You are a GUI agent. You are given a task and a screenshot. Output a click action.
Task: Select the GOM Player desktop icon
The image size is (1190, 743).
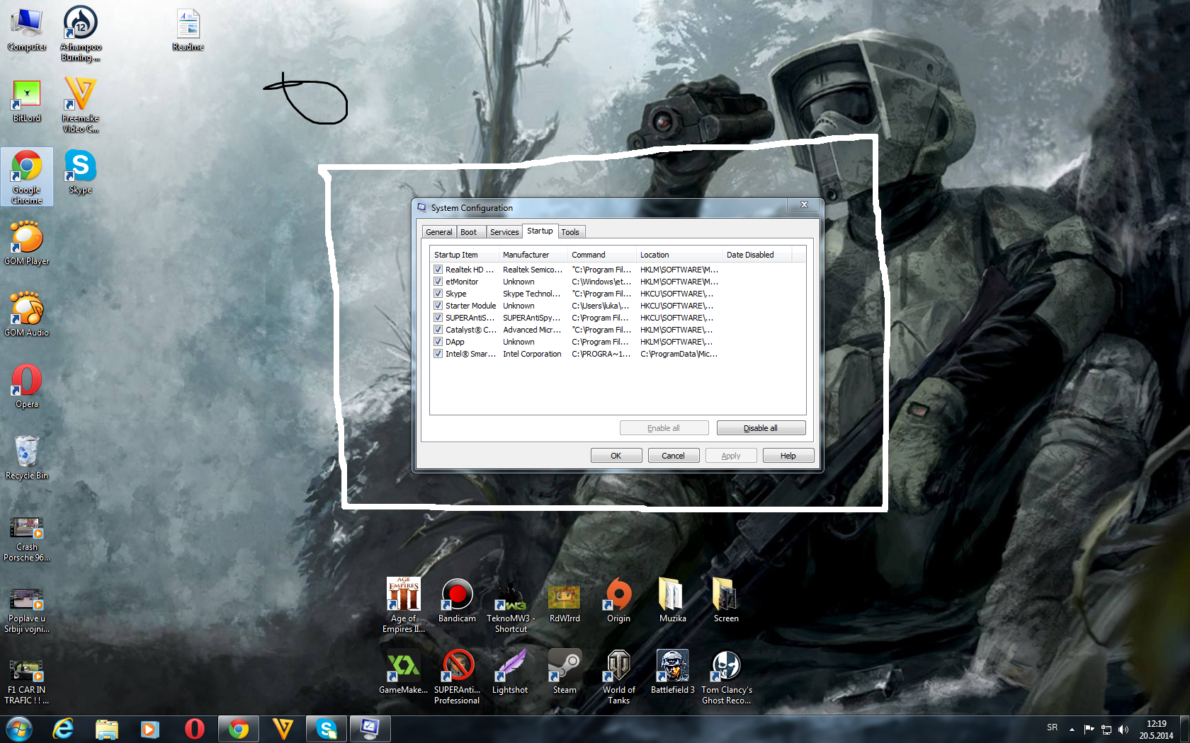pos(27,243)
